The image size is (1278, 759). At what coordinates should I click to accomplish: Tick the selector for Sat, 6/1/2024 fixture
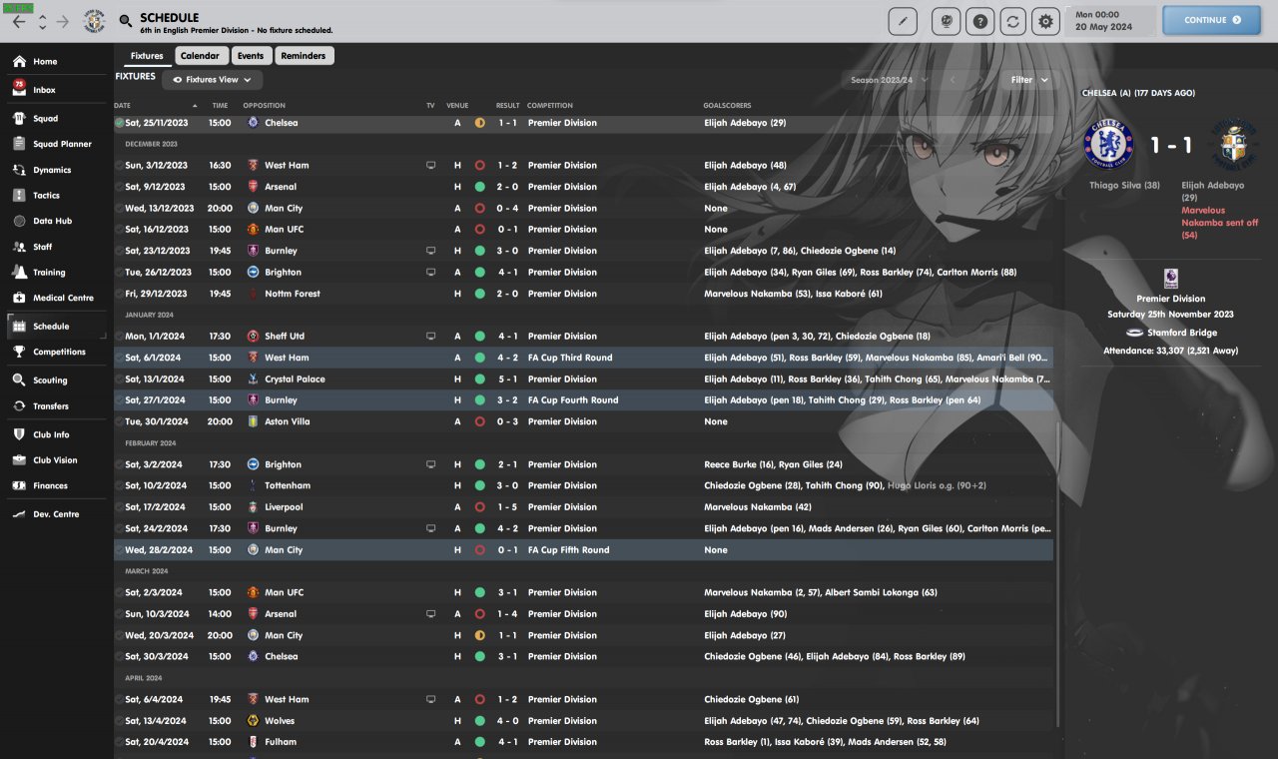coord(120,358)
